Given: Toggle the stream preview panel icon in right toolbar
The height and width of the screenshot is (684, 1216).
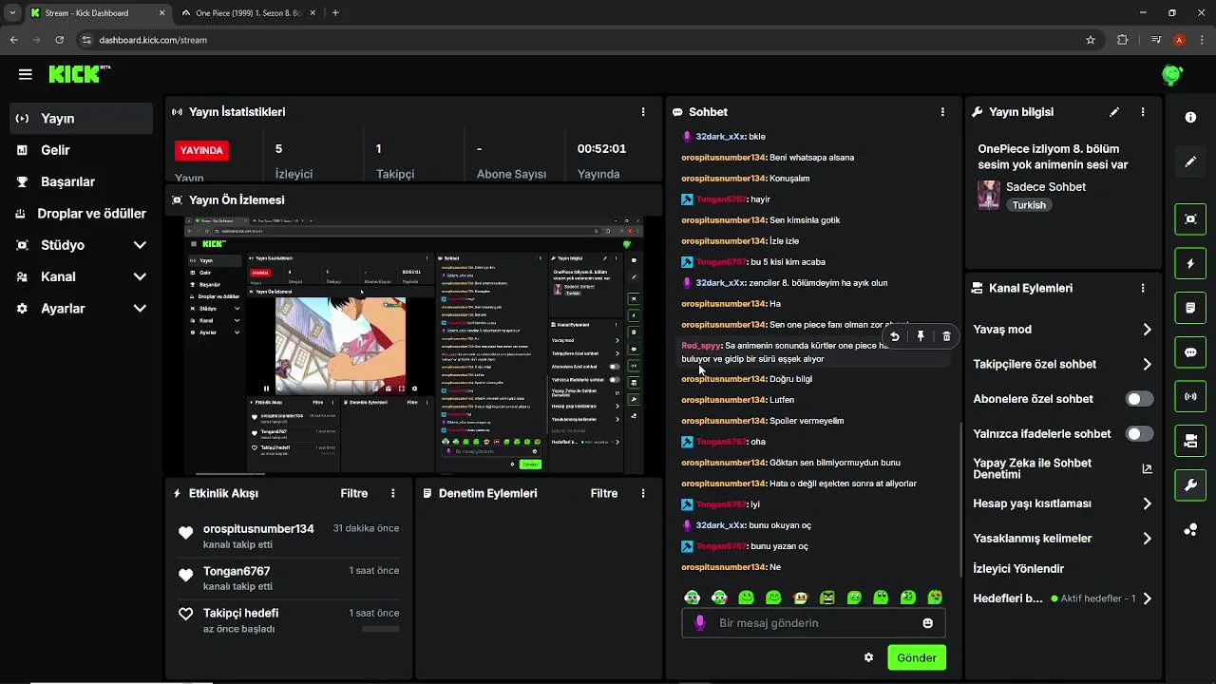Looking at the screenshot, I should [x=1190, y=218].
